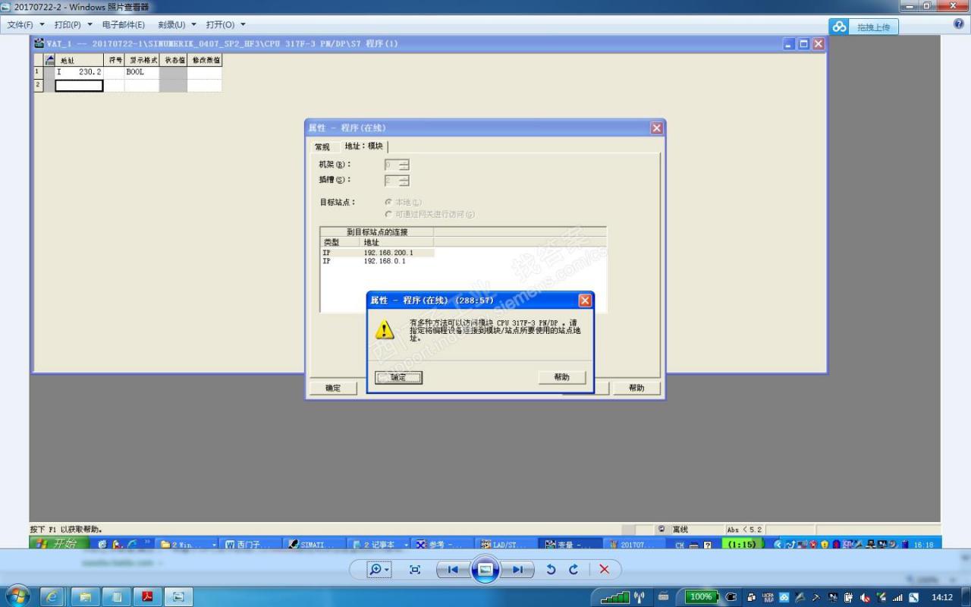This screenshot has height=607, width=971.
Task: Click the 插槽 stepper arrows
Action: click(404, 181)
